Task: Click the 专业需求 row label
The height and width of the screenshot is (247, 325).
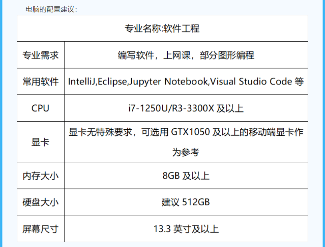Action: tap(40, 55)
